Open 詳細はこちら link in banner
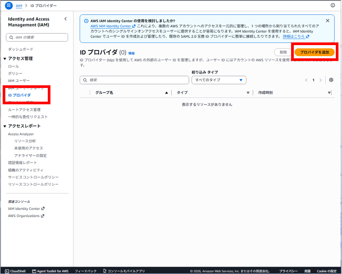This screenshot has height=274, width=342. pyautogui.click(x=296, y=36)
